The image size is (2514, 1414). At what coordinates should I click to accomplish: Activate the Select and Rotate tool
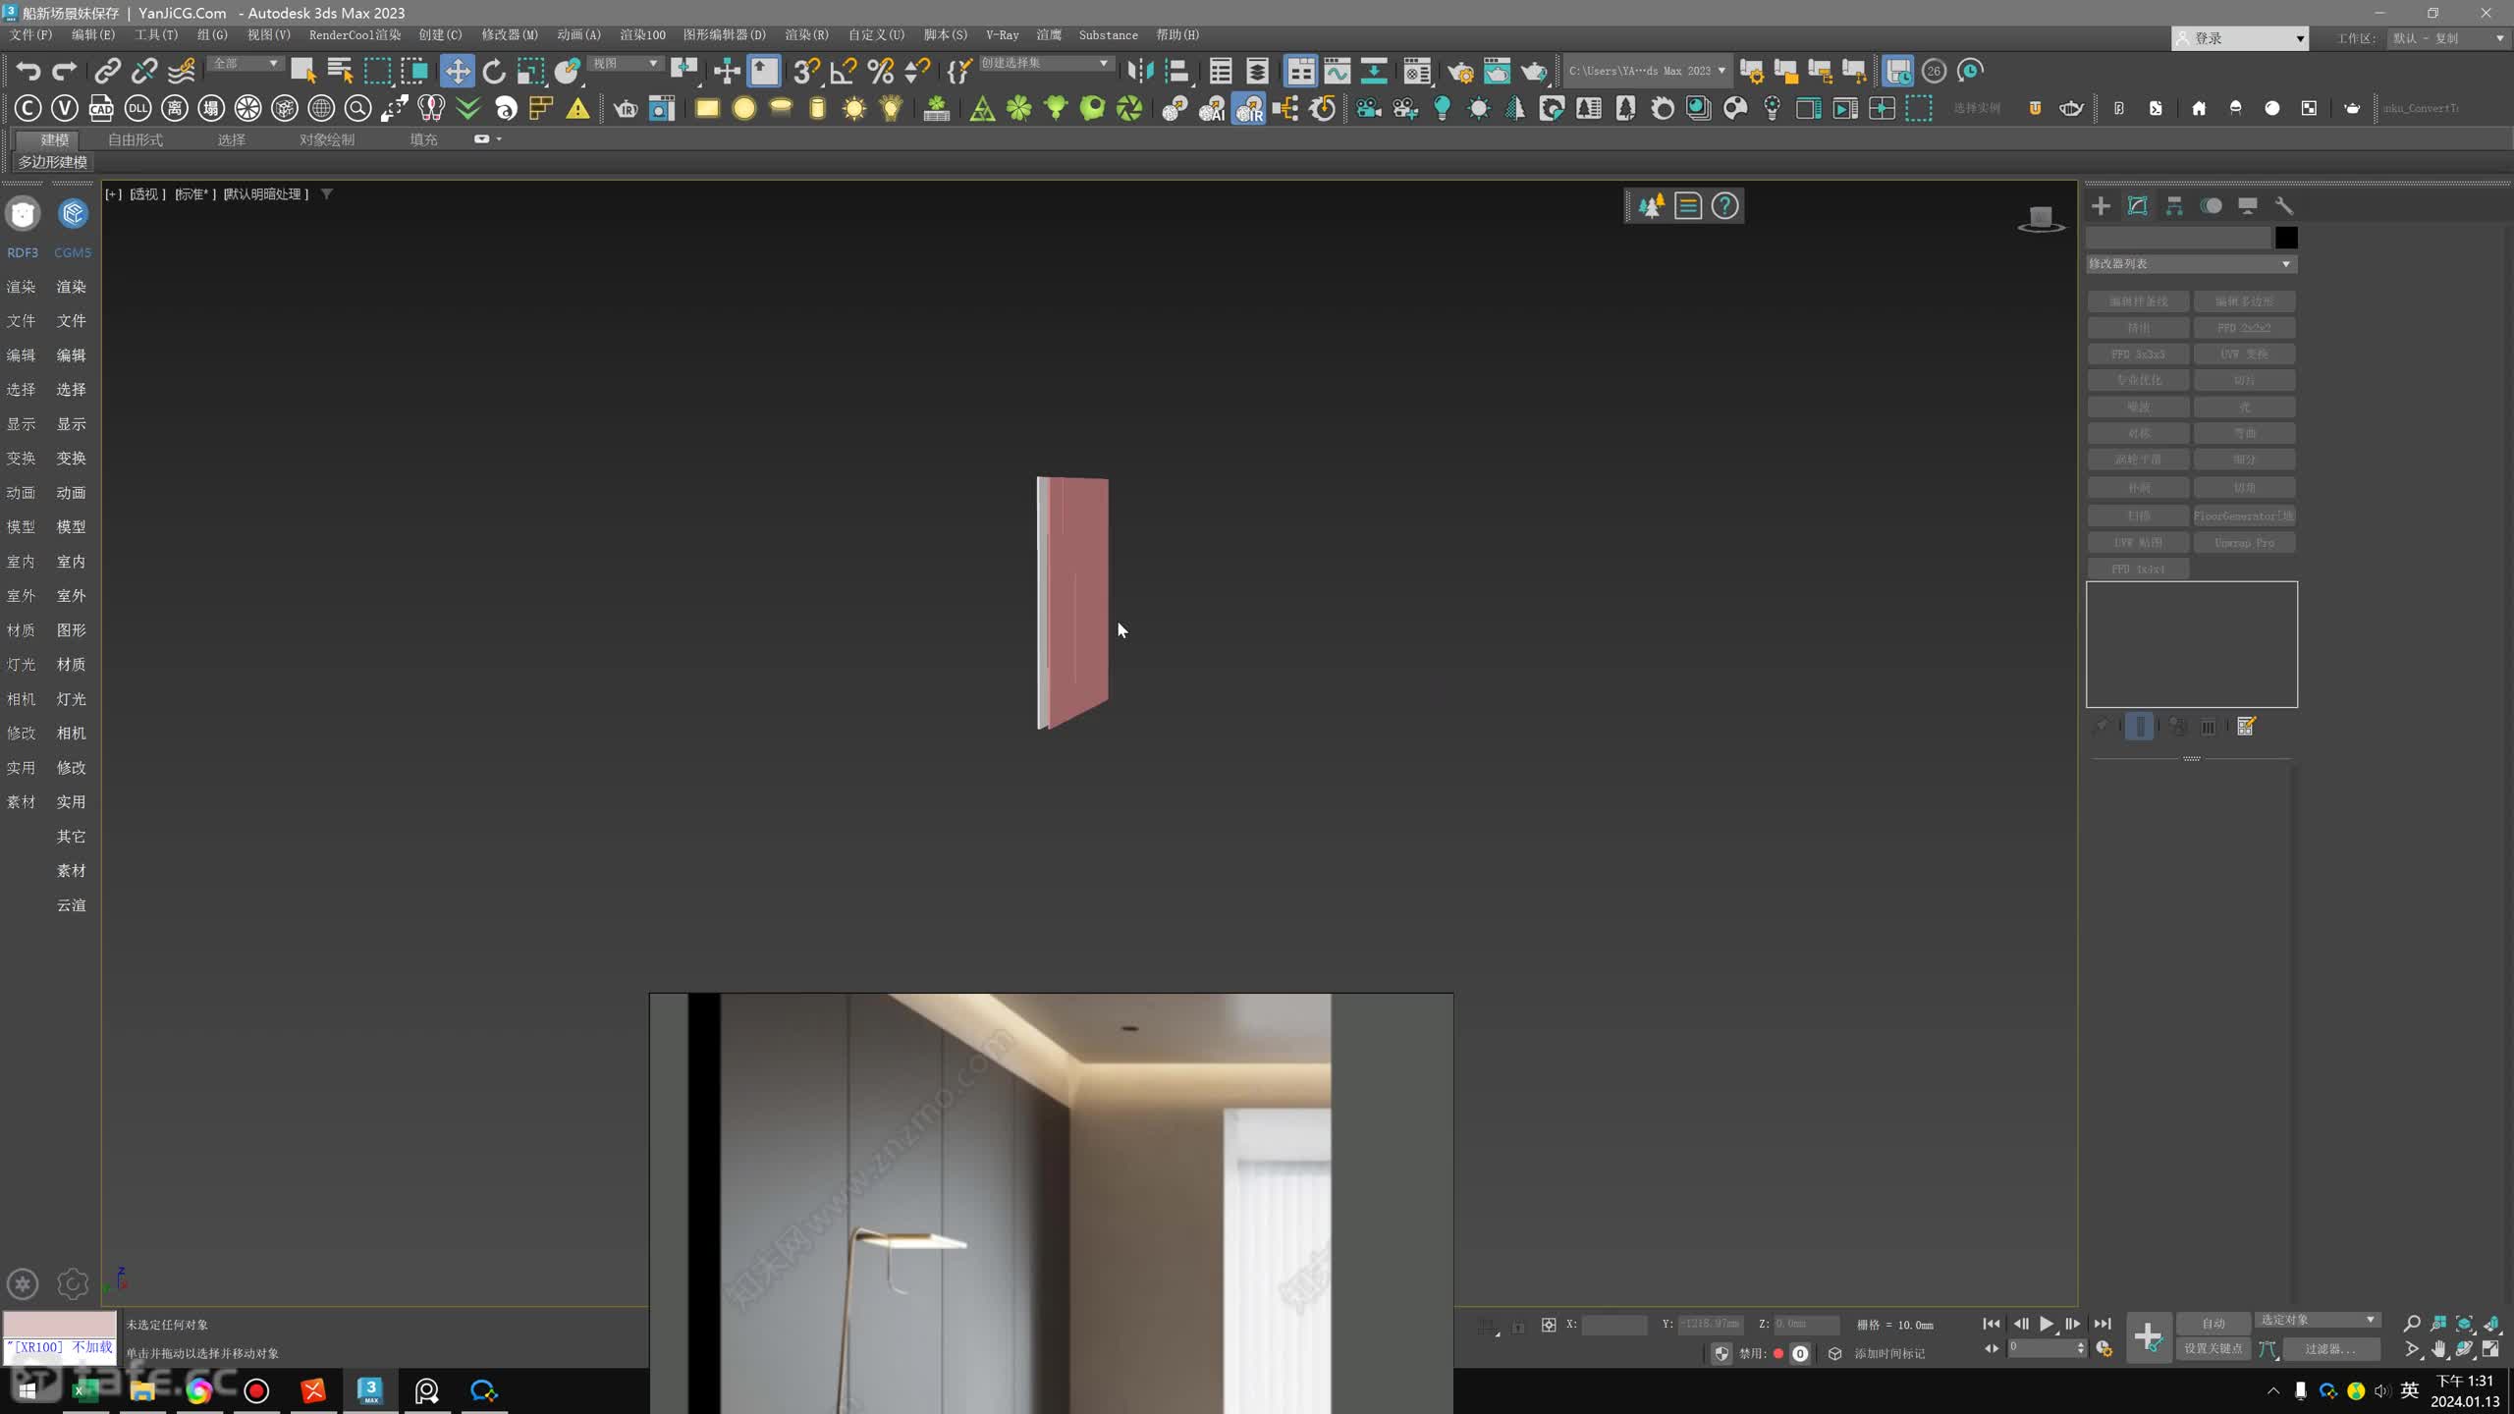coord(494,71)
